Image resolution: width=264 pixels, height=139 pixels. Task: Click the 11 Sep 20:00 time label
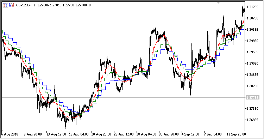tap(236, 134)
